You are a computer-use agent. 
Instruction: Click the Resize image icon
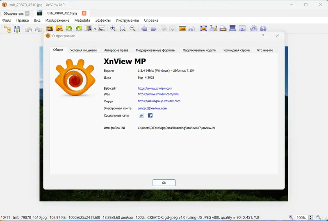point(59,29)
